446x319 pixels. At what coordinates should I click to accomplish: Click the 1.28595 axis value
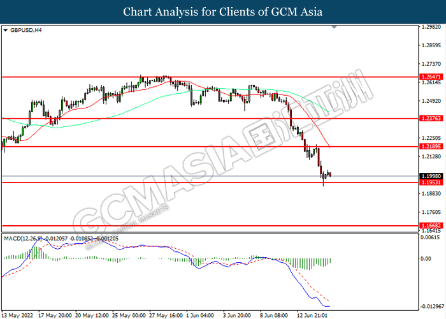pos(431,45)
